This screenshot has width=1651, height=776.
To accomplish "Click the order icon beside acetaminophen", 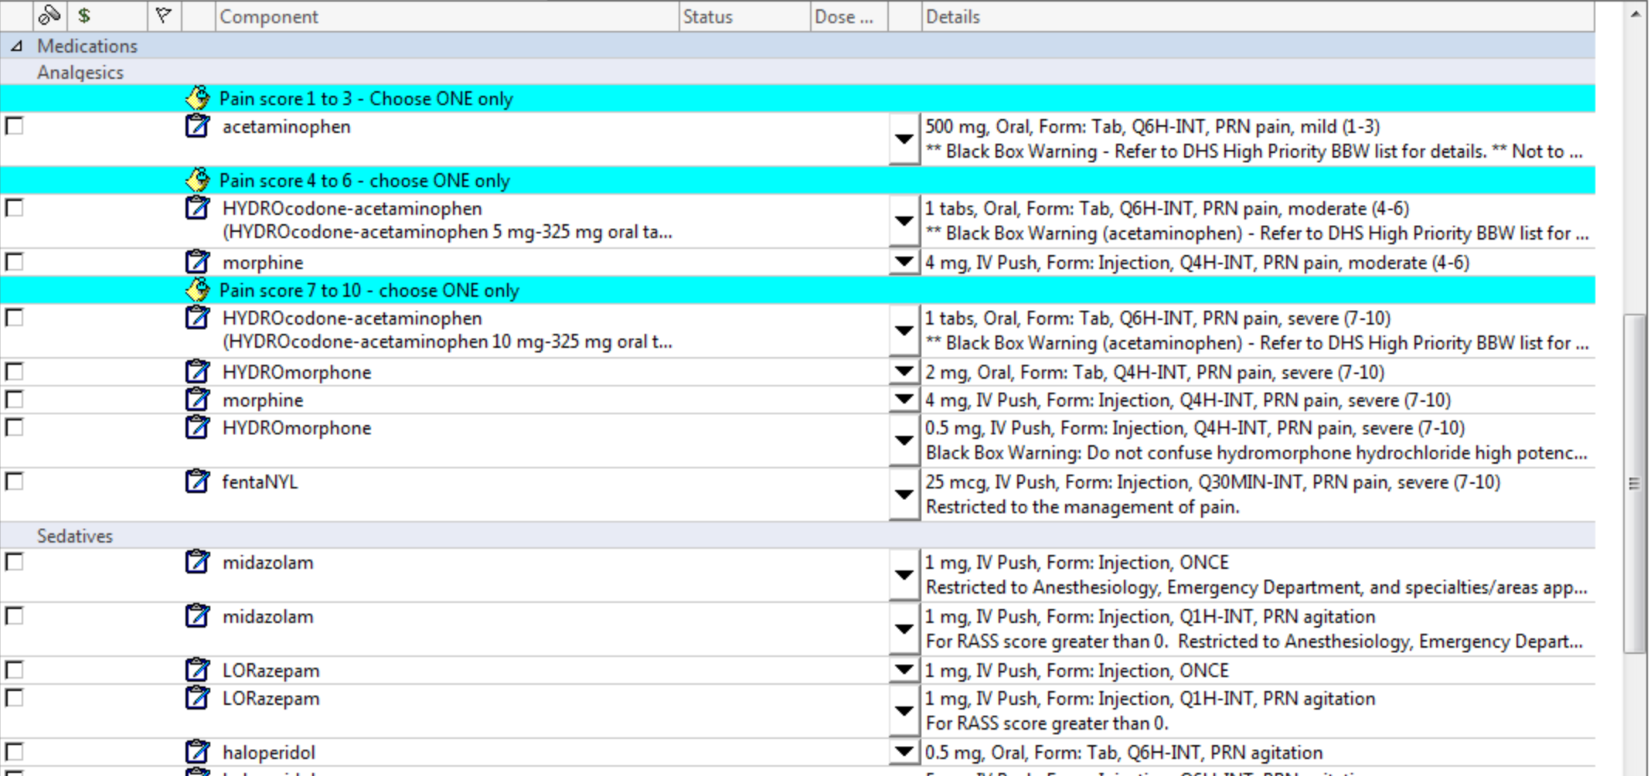I will click(x=197, y=126).
